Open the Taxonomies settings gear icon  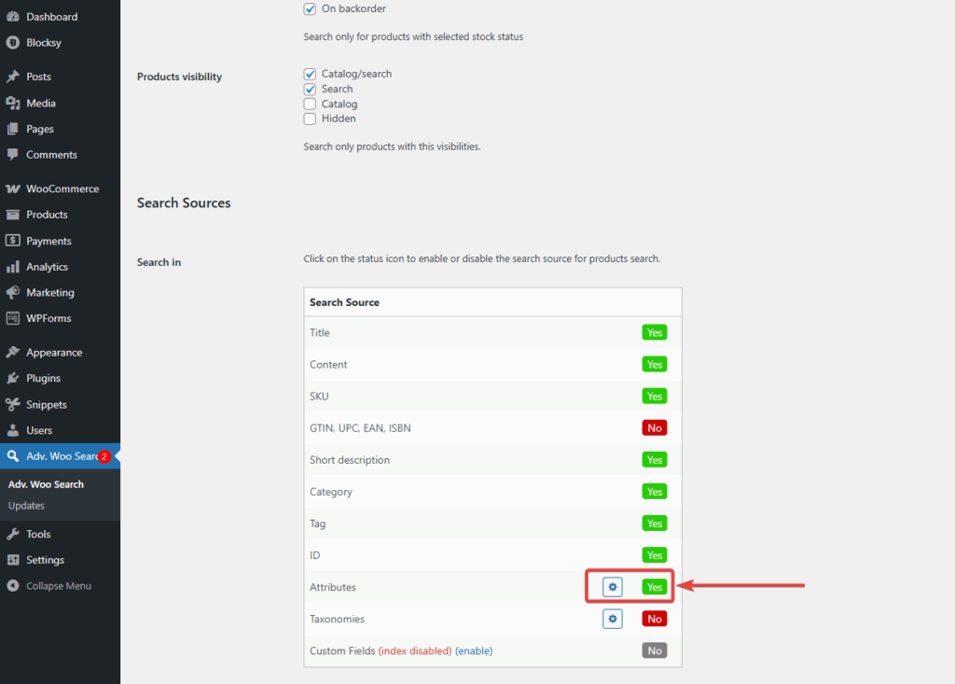click(x=612, y=619)
